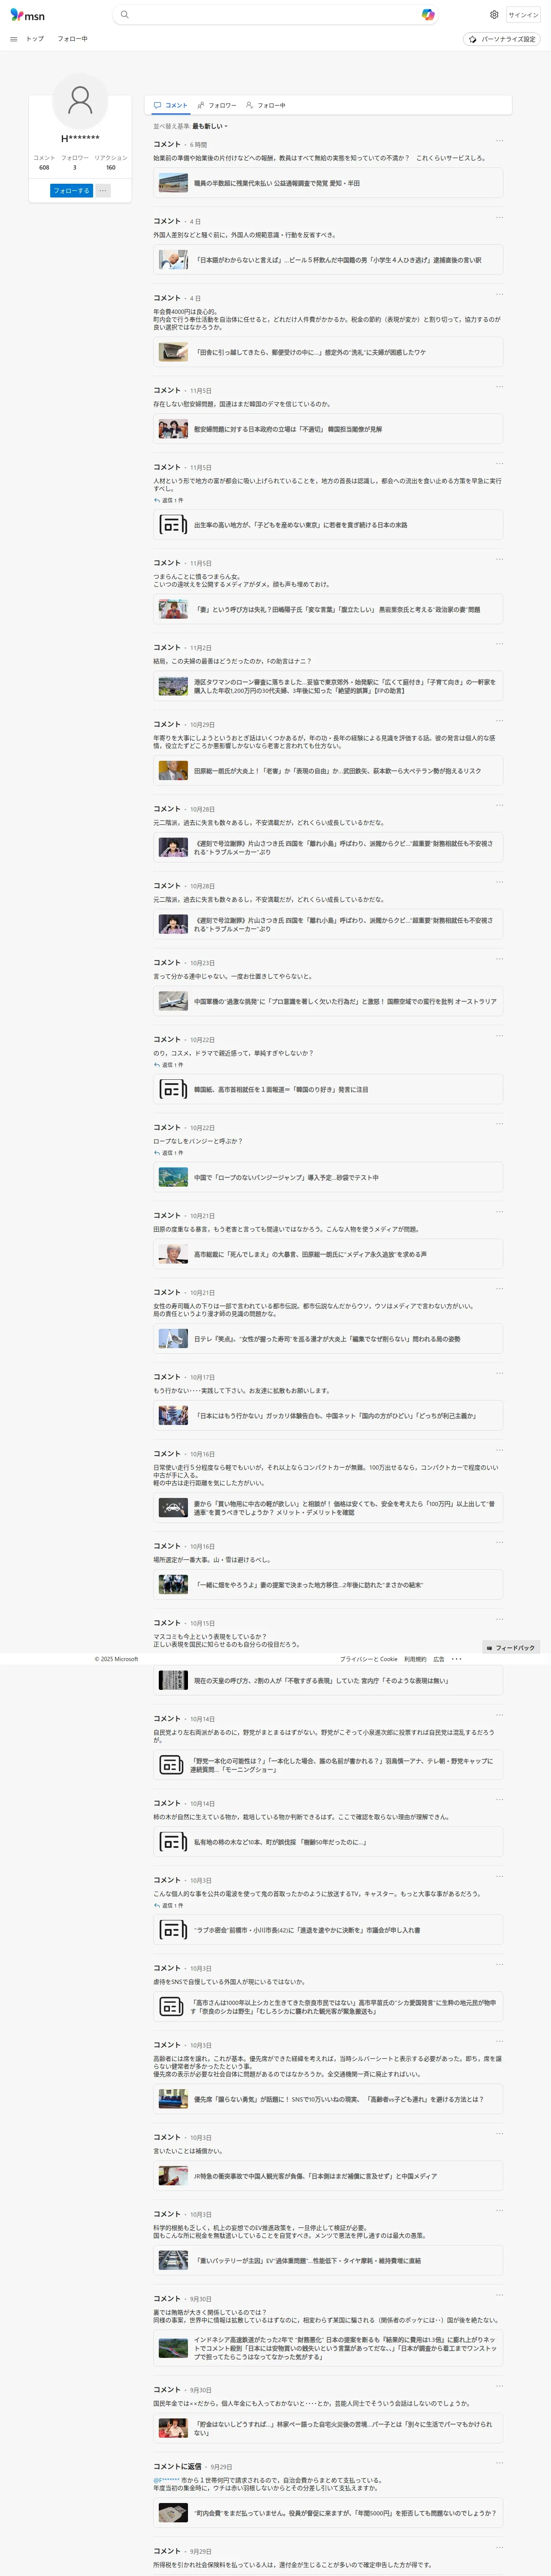
Task: Open 広告 footer link
Action: tap(438, 1659)
